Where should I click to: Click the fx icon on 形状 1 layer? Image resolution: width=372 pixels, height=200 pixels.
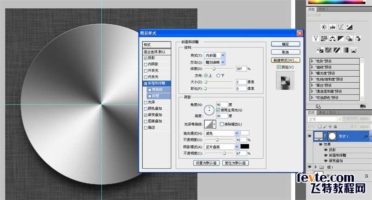(365, 136)
